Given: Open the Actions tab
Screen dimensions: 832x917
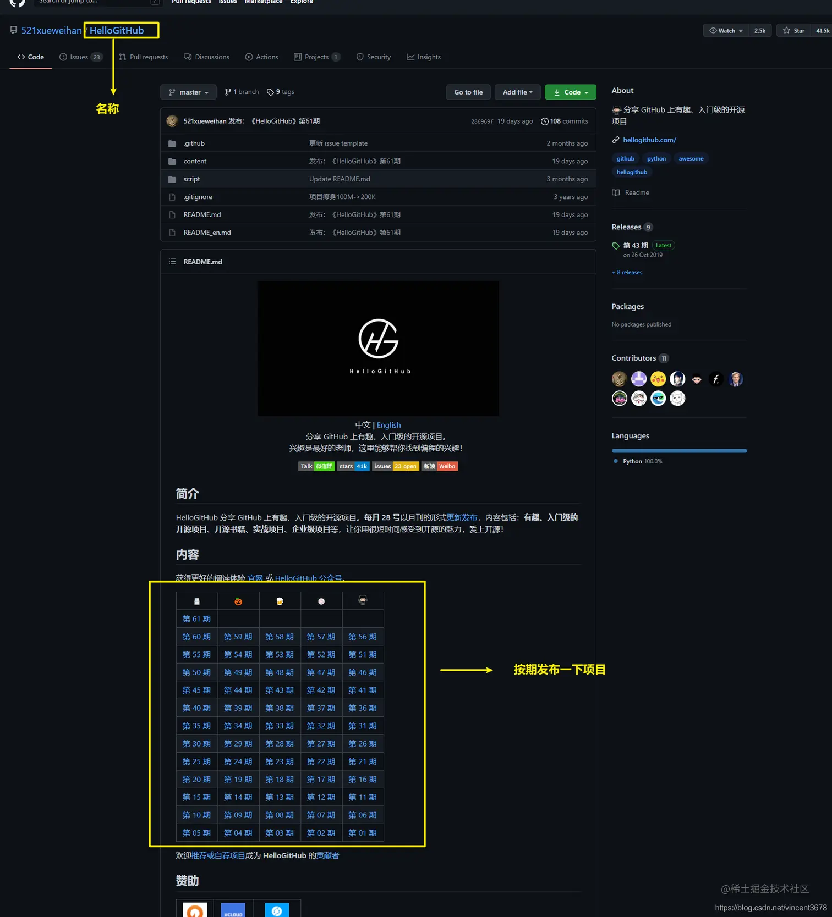Looking at the screenshot, I should pyautogui.click(x=261, y=57).
